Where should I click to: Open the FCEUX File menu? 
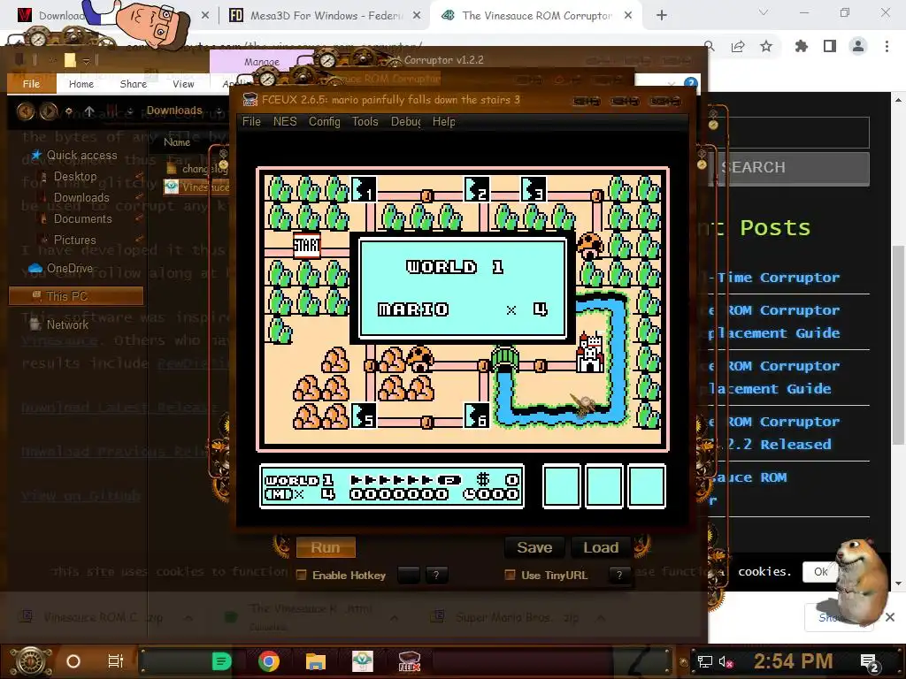251,122
